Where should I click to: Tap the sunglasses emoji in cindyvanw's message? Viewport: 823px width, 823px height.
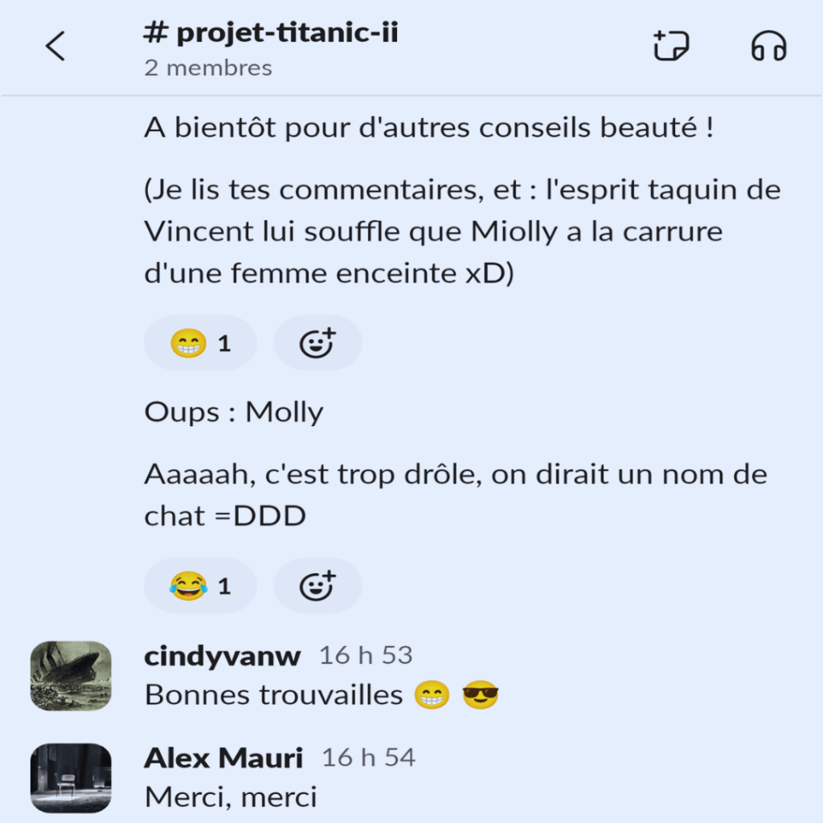pyautogui.click(x=481, y=695)
